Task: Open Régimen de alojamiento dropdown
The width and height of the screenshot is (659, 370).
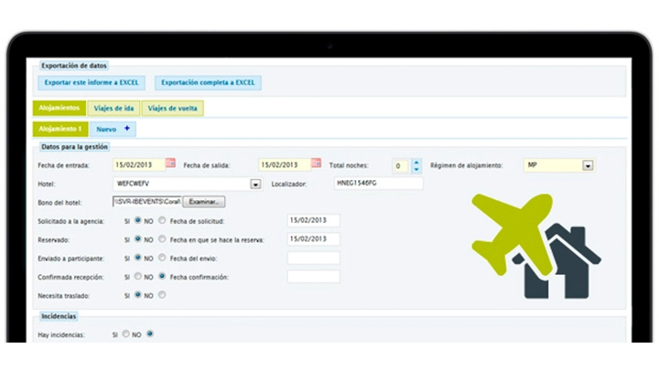Action: (588, 165)
